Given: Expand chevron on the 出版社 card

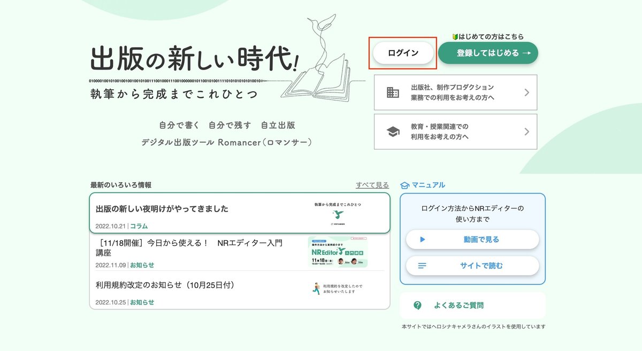Looking at the screenshot, I should 526,92.
